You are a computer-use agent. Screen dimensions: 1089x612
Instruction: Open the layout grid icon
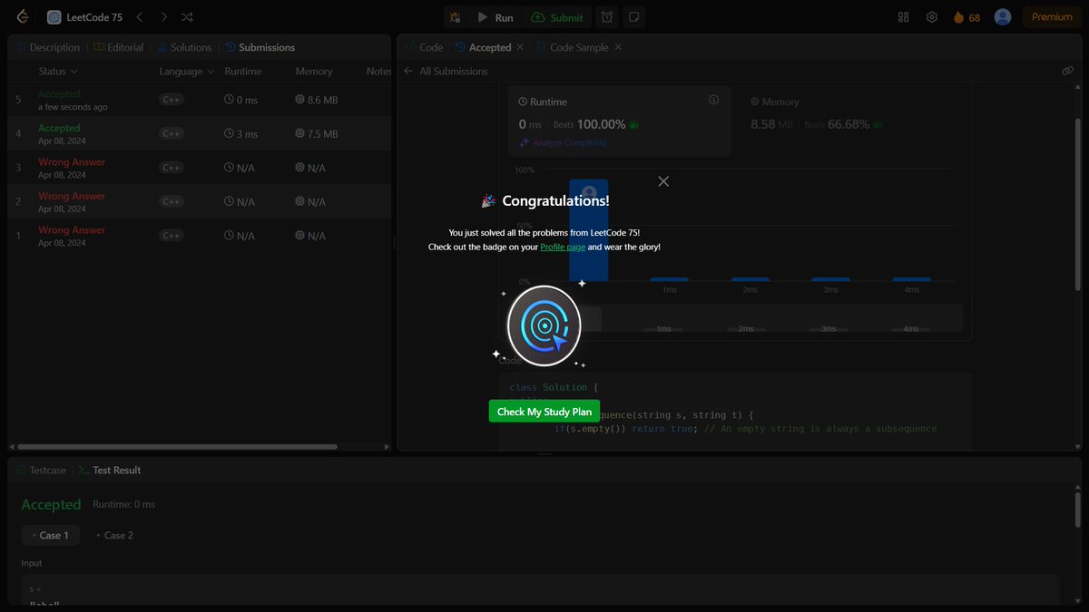pyautogui.click(x=903, y=17)
